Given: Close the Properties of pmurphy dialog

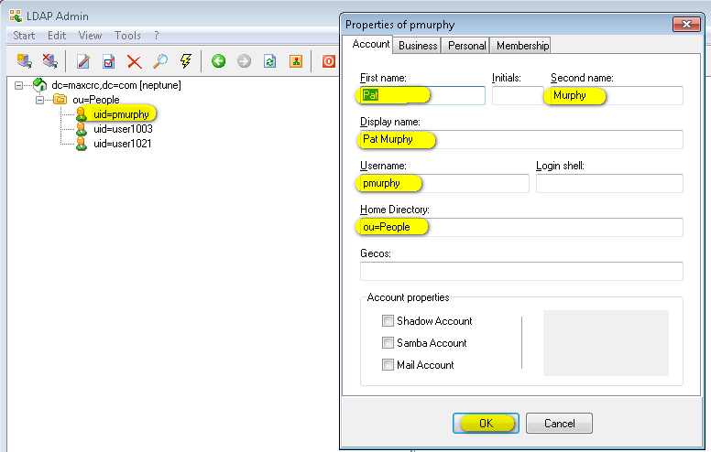Looking at the screenshot, I should coord(686,24).
